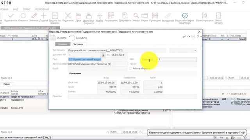This screenshot has height=140, width=250.
Task: Click the red checkmark icon in dialog header
Action: point(184,37)
